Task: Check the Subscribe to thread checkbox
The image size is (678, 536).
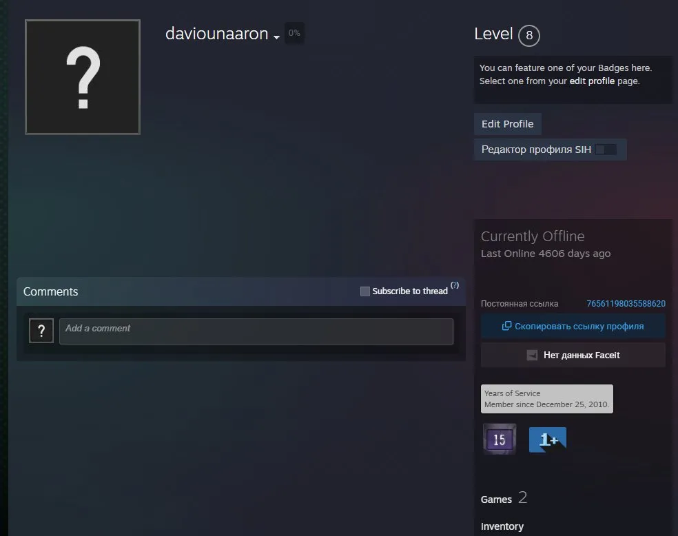Action: tap(365, 291)
